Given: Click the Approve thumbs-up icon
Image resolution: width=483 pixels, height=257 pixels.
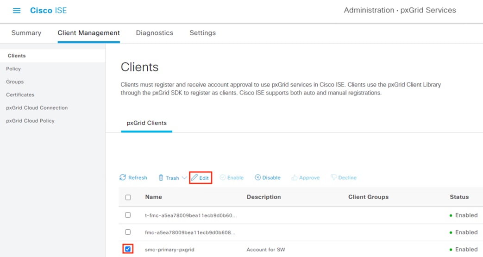Looking at the screenshot, I should tap(295, 177).
